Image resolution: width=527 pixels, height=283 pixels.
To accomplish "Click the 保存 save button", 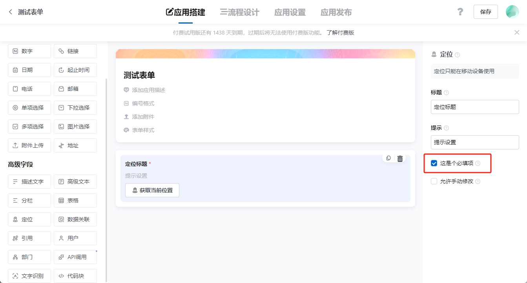I will click(485, 12).
